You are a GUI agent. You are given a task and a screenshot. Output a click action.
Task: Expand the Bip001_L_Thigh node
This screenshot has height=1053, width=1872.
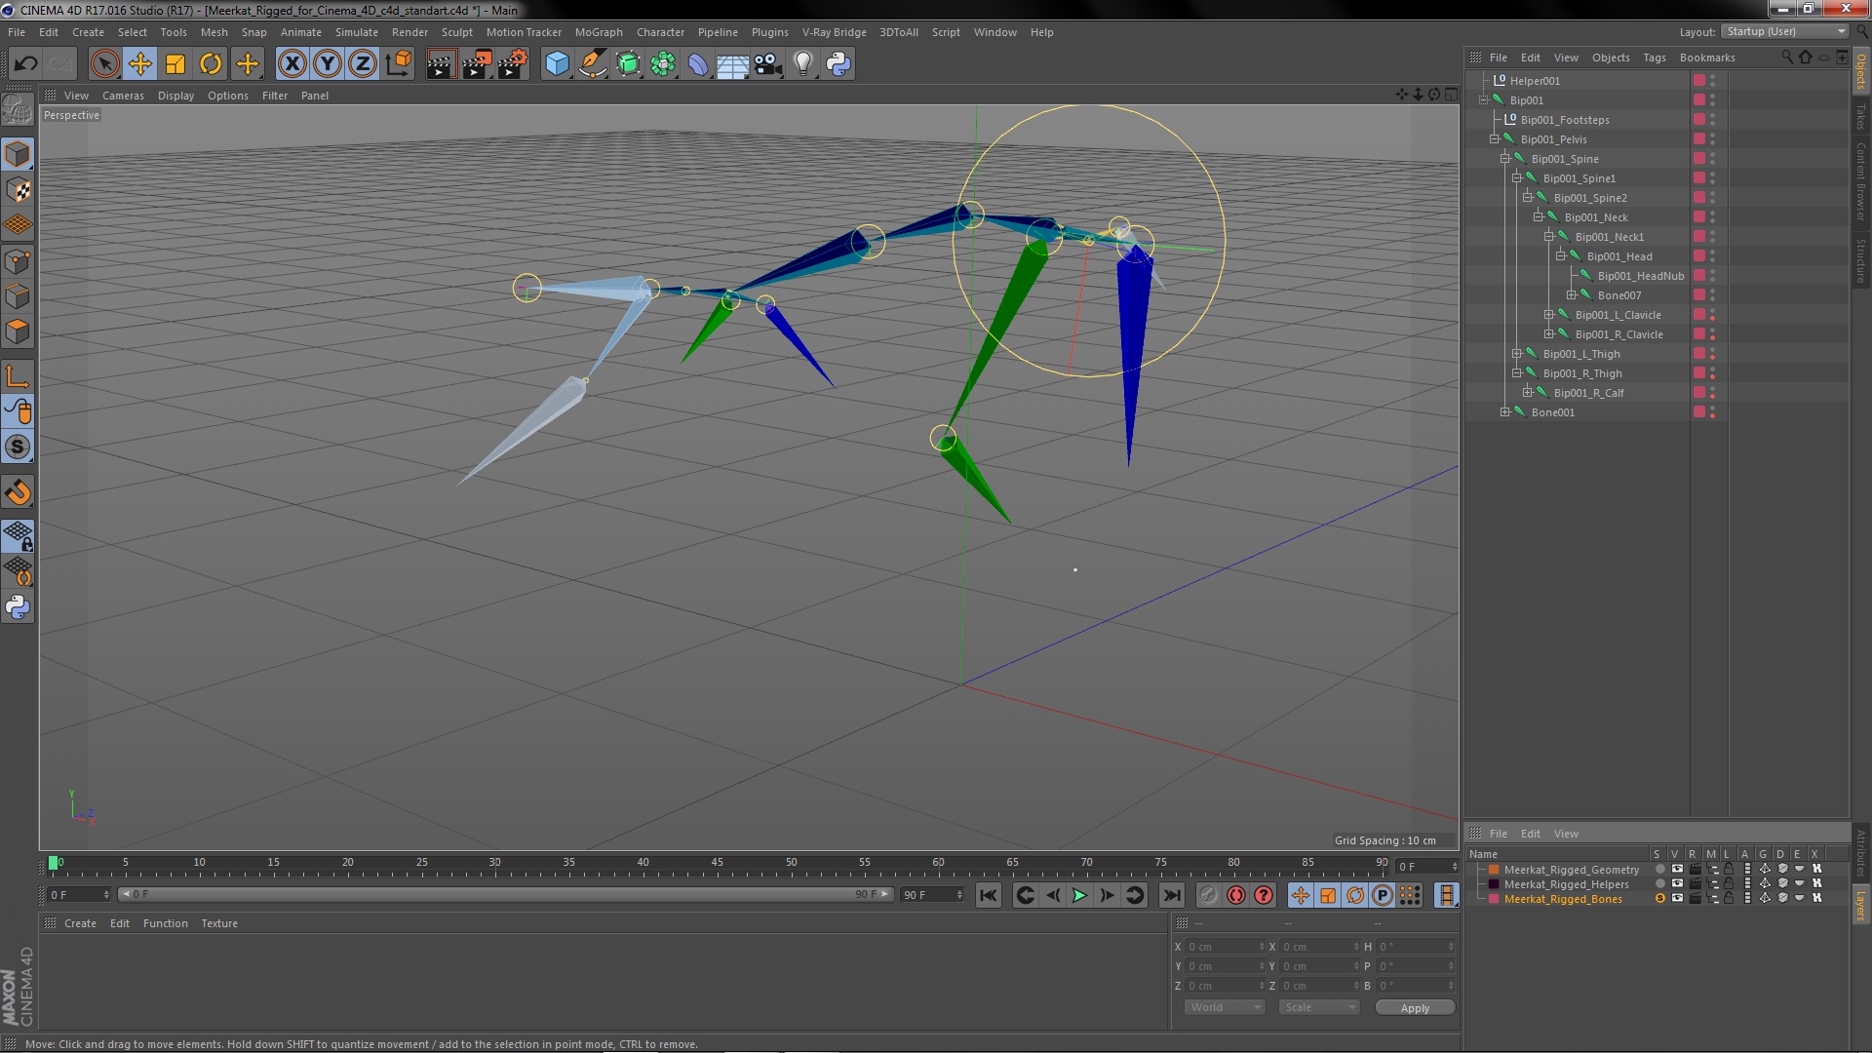click(x=1516, y=354)
